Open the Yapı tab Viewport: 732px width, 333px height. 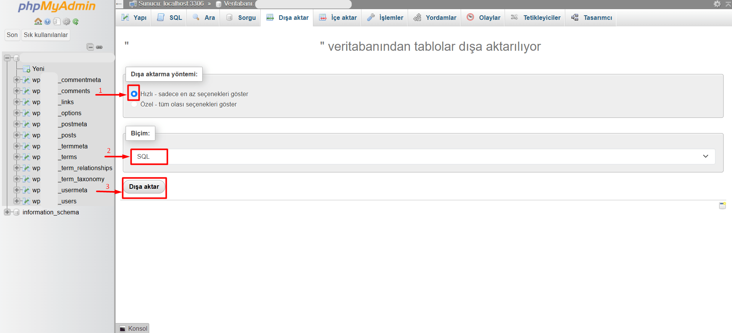pos(134,18)
